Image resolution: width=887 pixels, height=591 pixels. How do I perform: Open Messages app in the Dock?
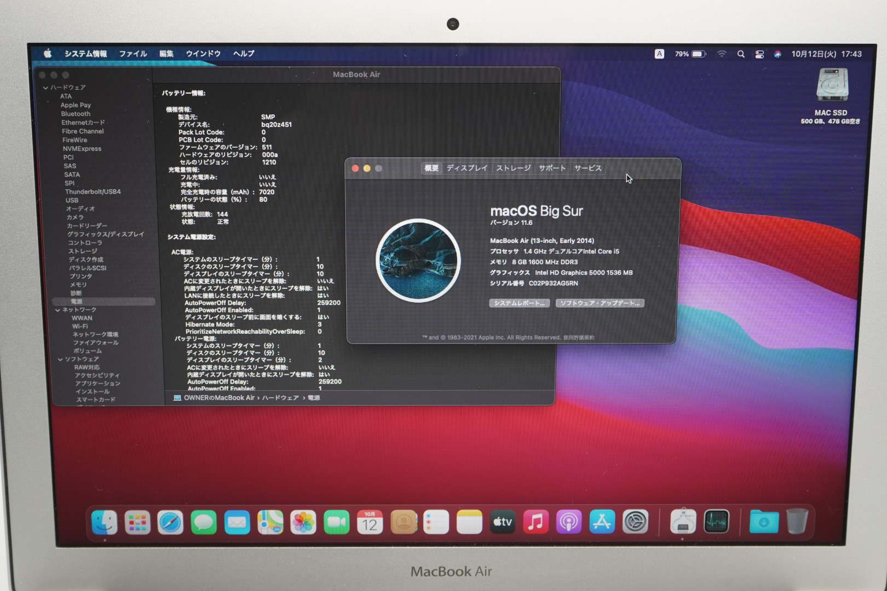204,522
